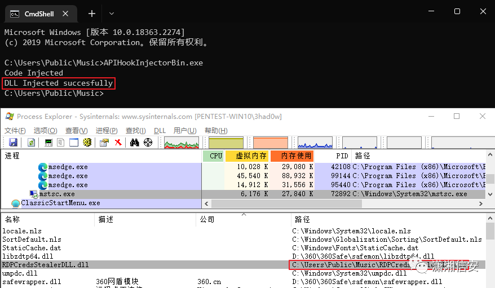The height and width of the screenshot is (288, 495).
Task: Toggle the lower pane window icon
Action: (x=74, y=142)
